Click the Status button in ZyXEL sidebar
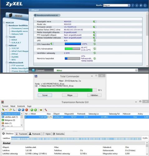Viewport: 149px width, 156px height. (18, 16)
